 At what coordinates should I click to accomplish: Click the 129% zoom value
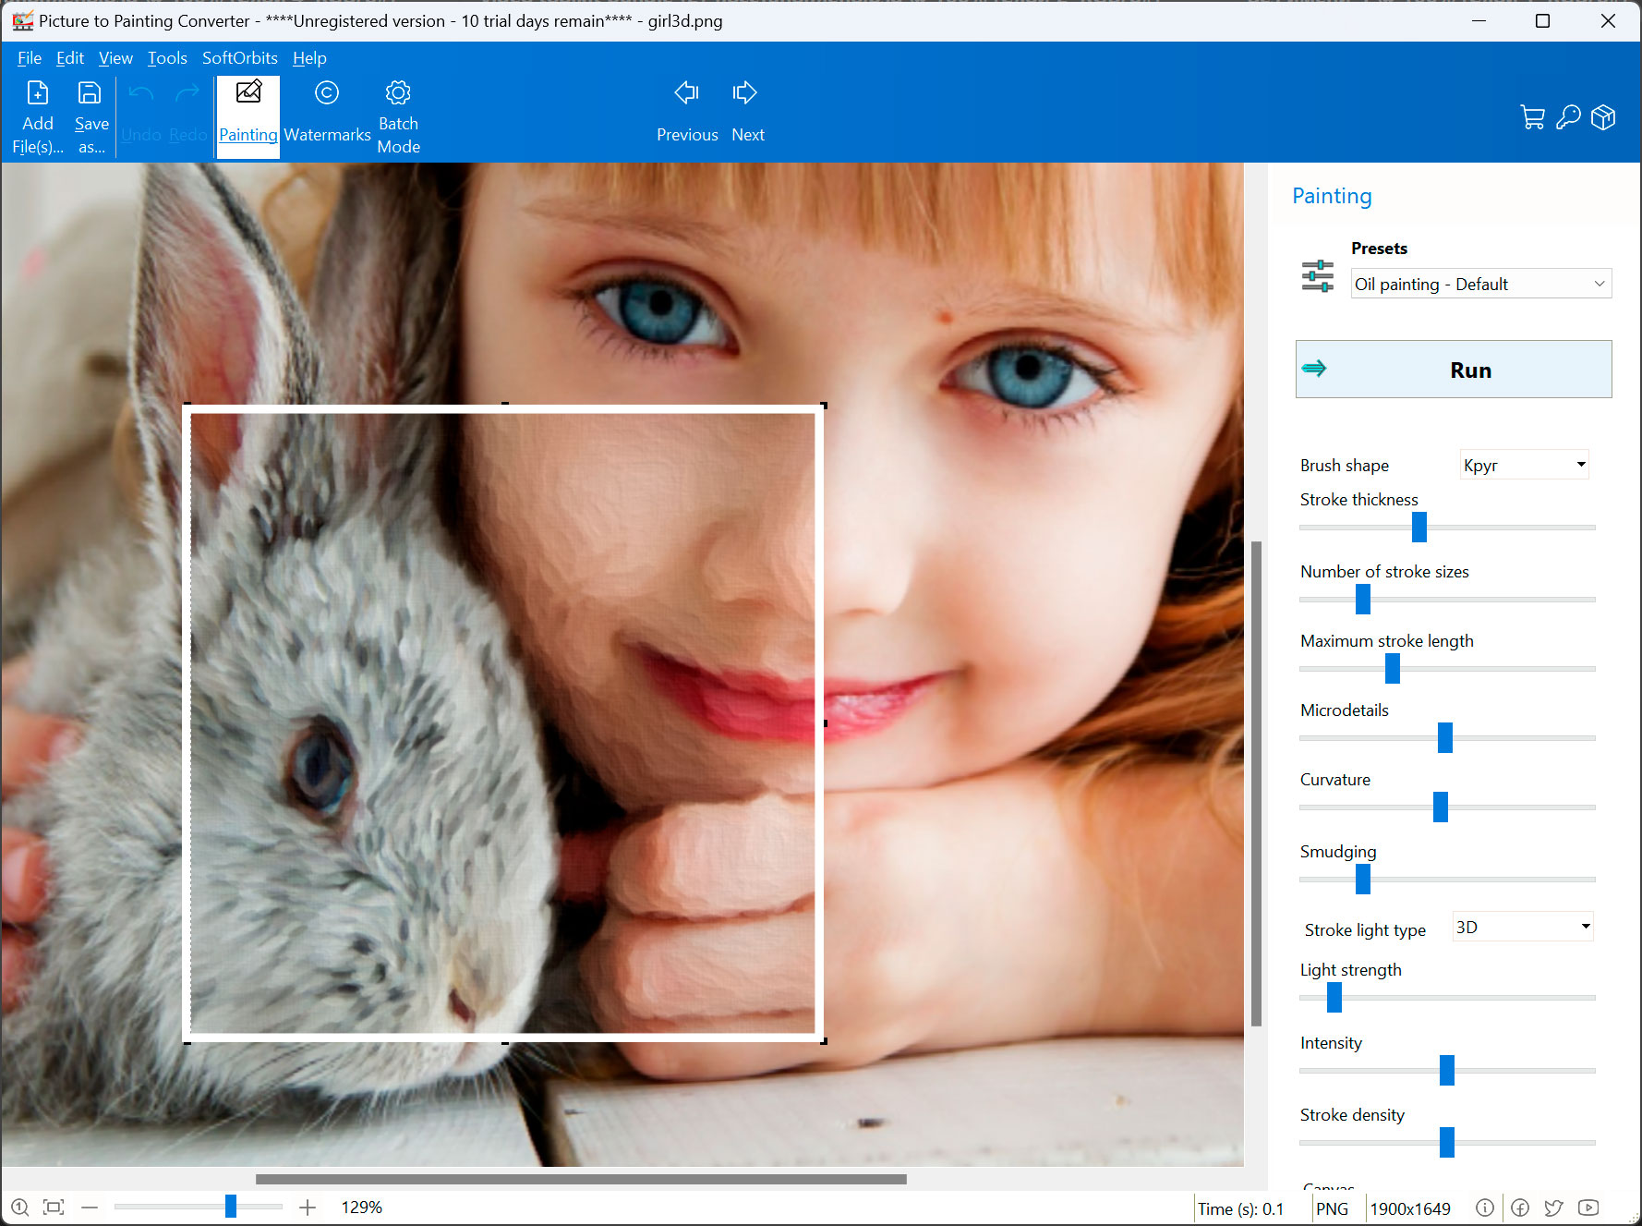(362, 1207)
